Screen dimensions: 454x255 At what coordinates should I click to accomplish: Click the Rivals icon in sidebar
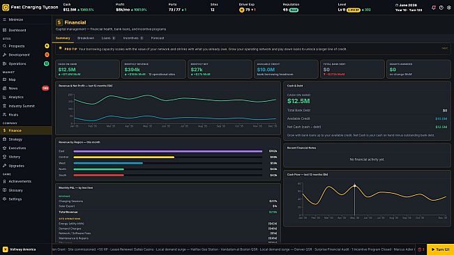coord(4,115)
